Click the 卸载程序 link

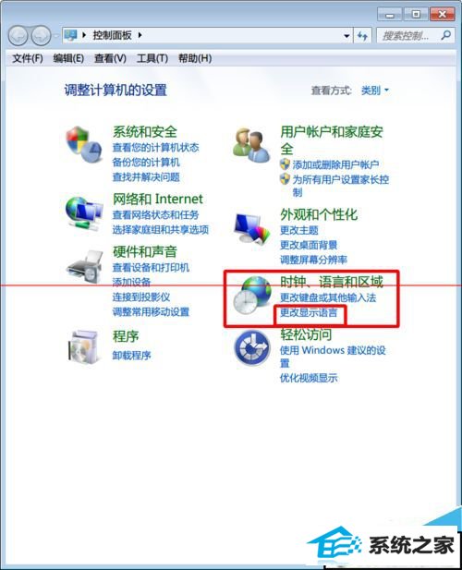[131, 356]
